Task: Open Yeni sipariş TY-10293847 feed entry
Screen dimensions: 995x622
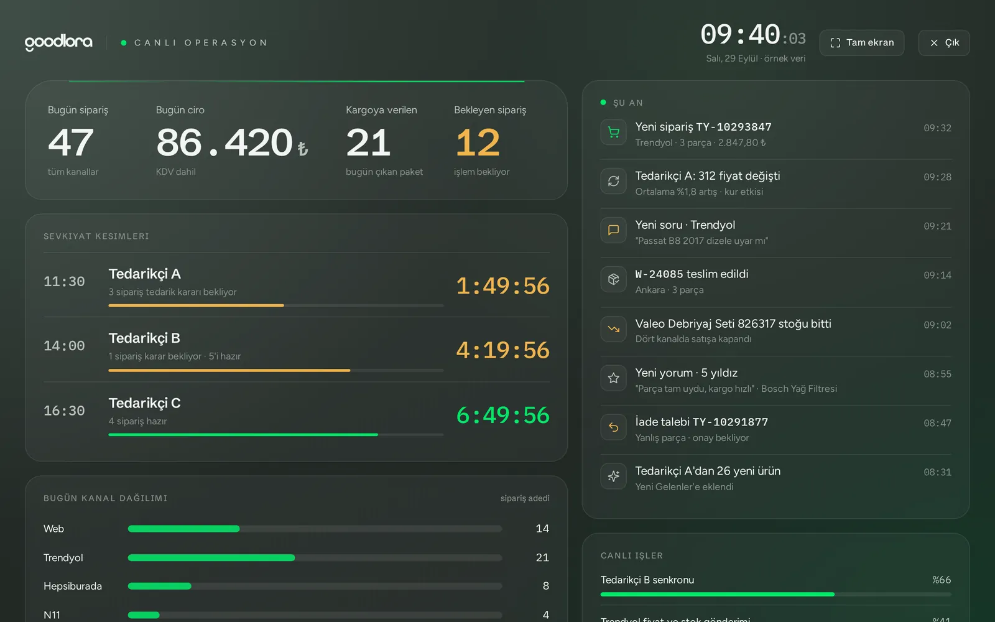Action: (776, 134)
